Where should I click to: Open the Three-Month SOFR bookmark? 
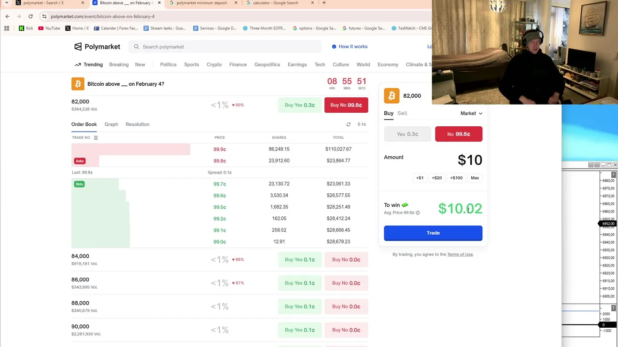[x=264, y=28]
